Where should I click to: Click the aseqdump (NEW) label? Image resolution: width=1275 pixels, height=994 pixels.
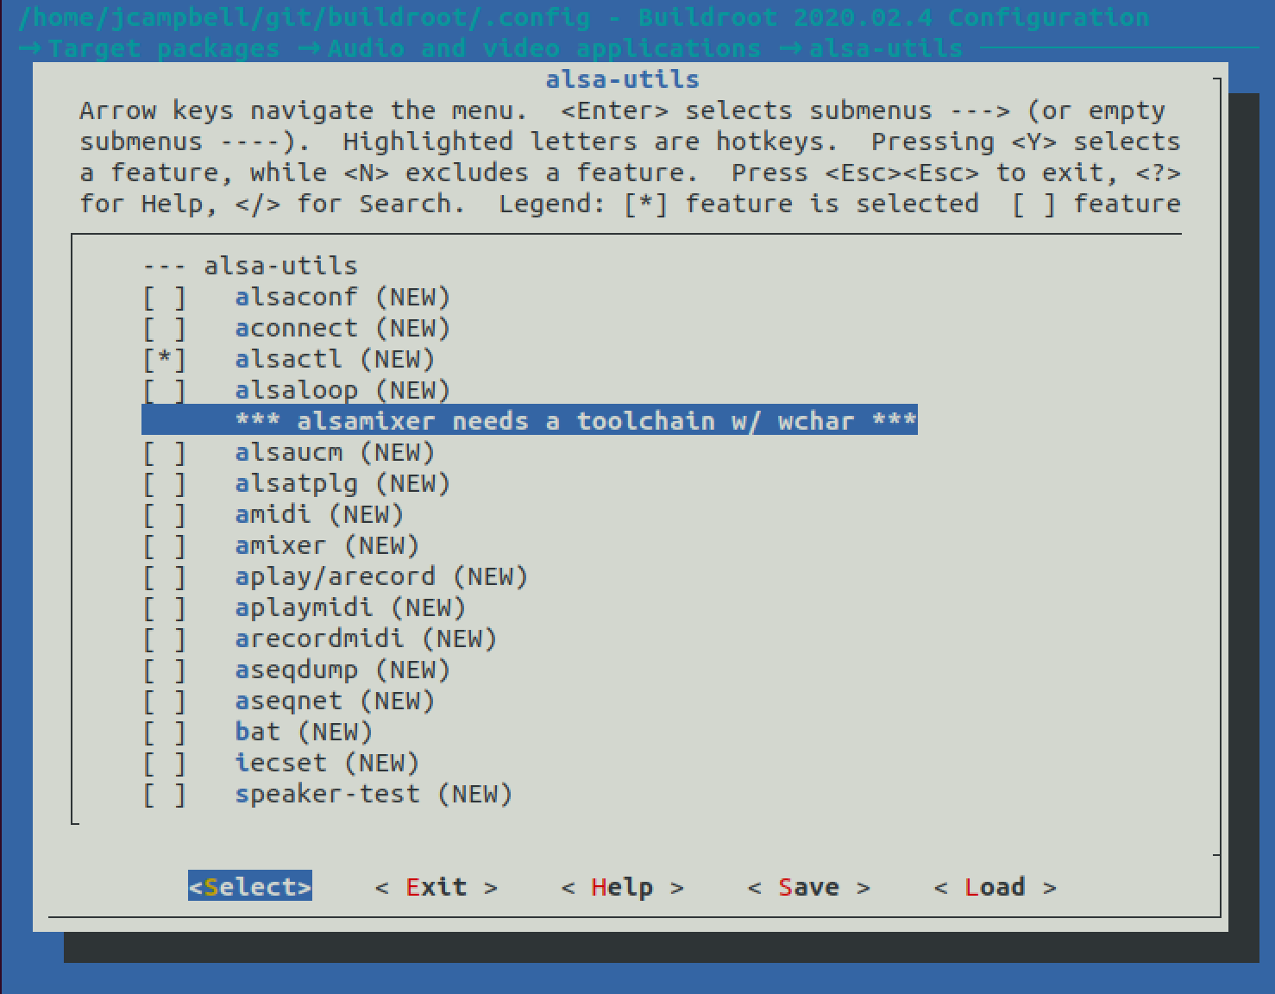(x=342, y=670)
